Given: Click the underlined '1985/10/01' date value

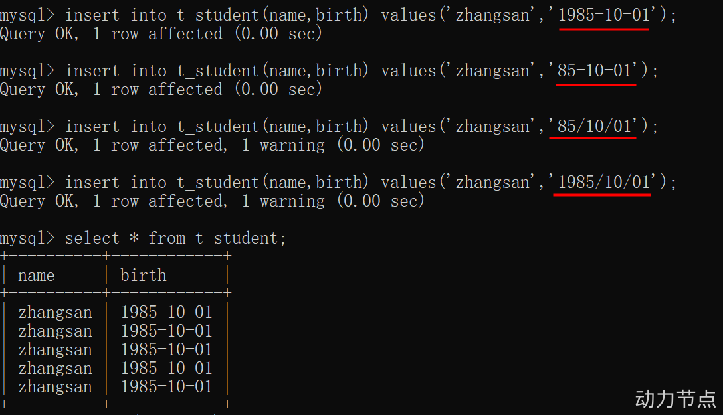Looking at the screenshot, I should [x=603, y=183].
